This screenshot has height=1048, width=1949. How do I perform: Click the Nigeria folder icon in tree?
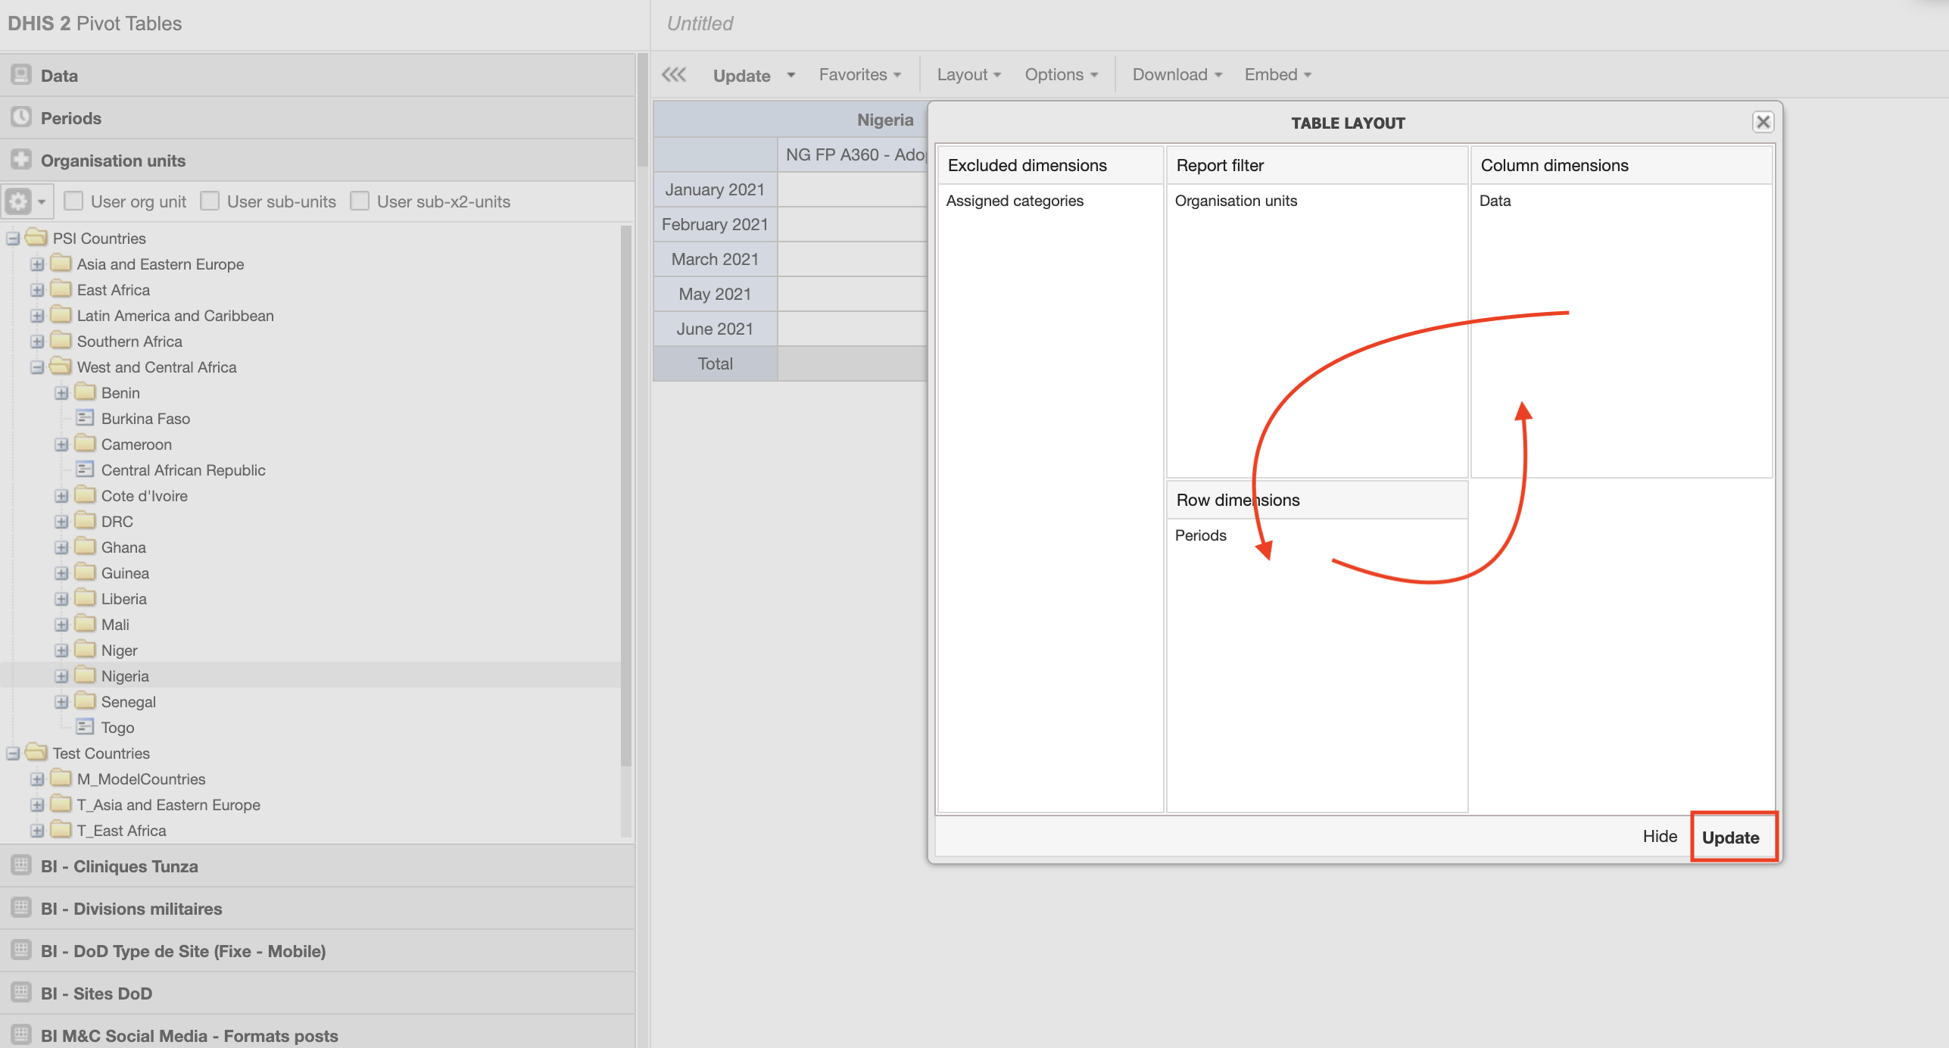tap(86, 675)
